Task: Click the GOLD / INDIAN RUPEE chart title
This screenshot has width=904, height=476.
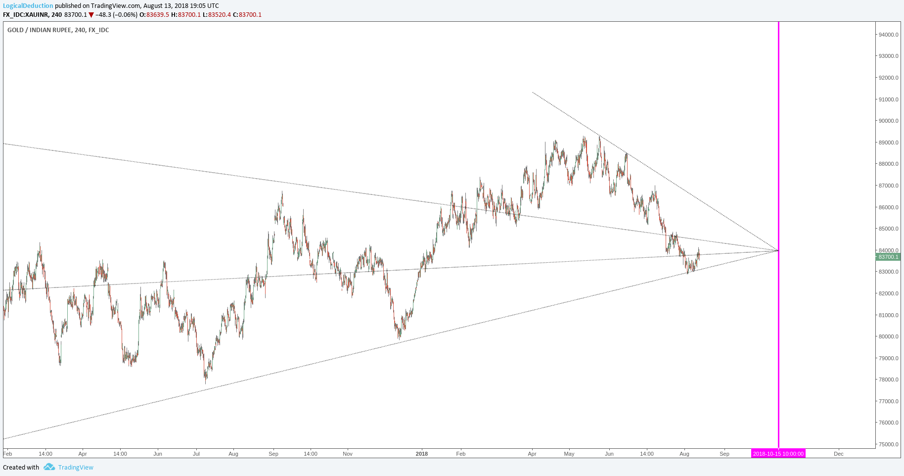Action: 58,30
